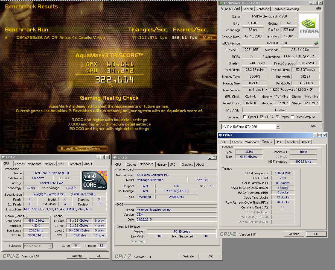Click the GPU-Z title bar app icon
Screen dimensions: 335x270
[x=221, y=3]
